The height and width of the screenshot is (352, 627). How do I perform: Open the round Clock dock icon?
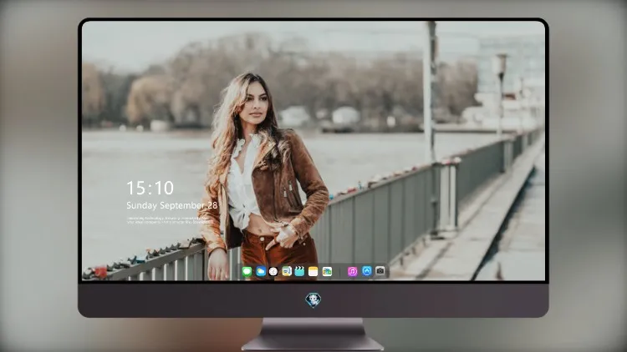(273, 272)
